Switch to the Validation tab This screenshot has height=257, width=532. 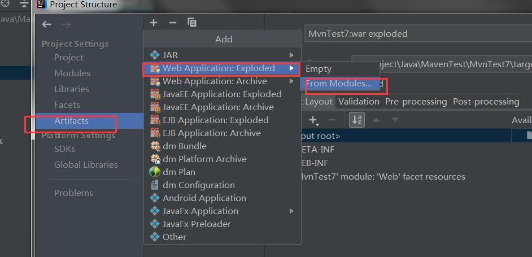coord(359,102)
